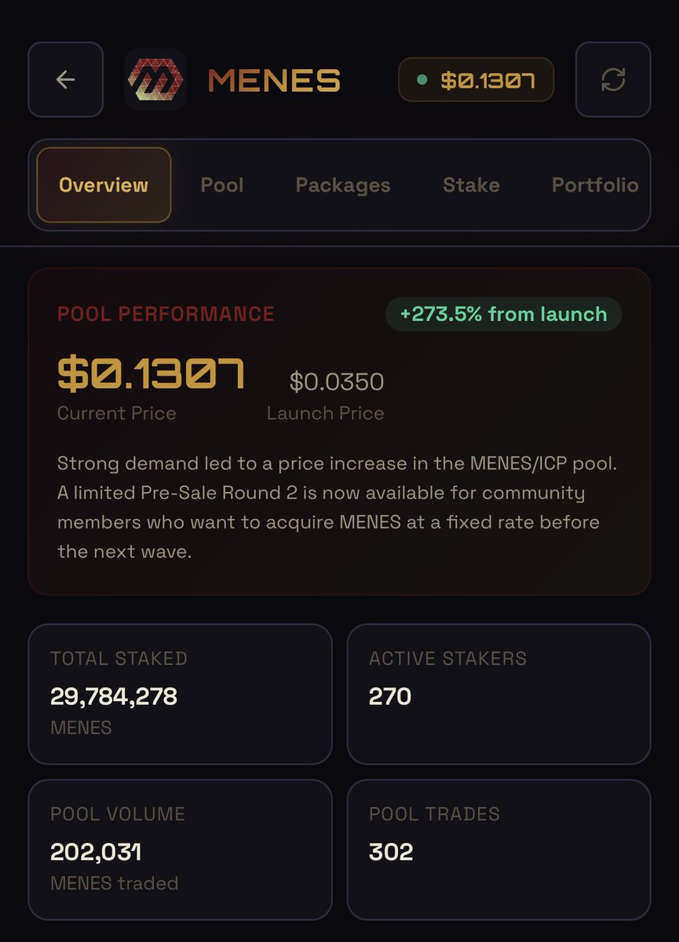Select the Total Staked card
The width and height of the screenshot is (679, 942).
pos(180,694)
